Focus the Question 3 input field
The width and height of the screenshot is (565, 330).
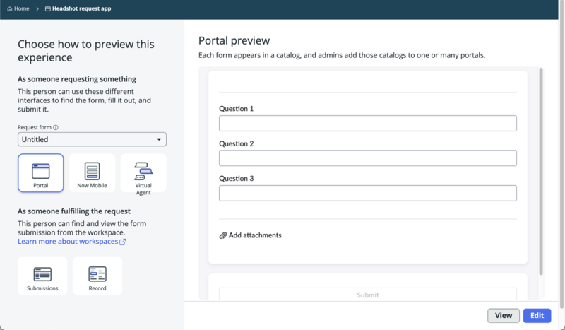(368, 193)
